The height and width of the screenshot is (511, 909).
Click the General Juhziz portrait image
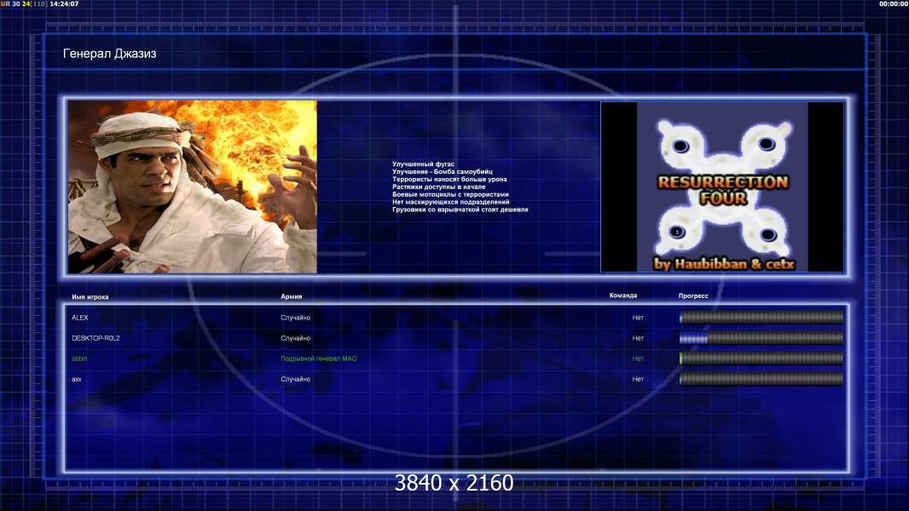click(193, 187)
